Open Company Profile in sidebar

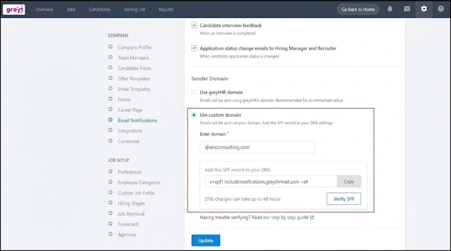click(x=135, y=47)
